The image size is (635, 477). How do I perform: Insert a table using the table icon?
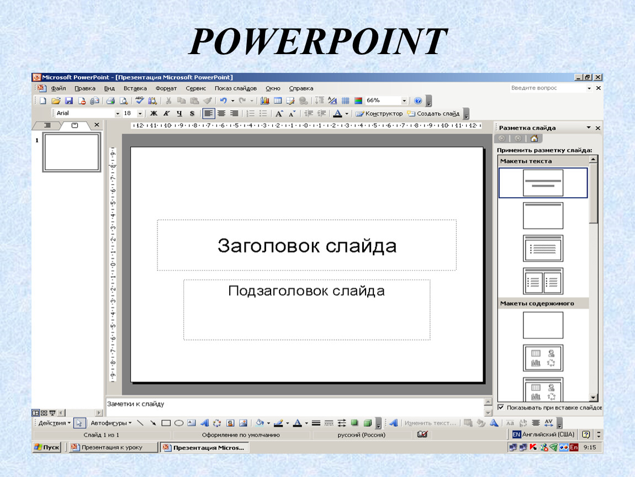[278, 101]
